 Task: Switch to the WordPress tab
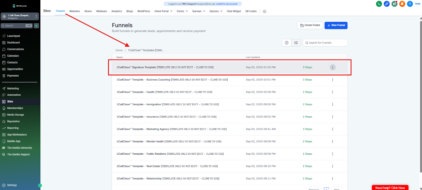click(144, 11)
